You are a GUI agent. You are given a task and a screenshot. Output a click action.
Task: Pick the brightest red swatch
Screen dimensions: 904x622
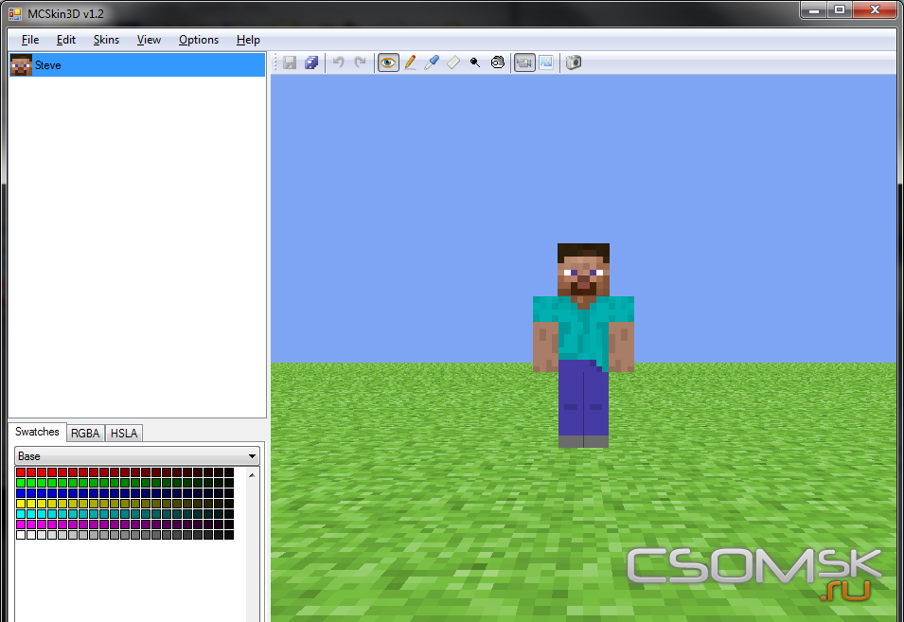21,472
